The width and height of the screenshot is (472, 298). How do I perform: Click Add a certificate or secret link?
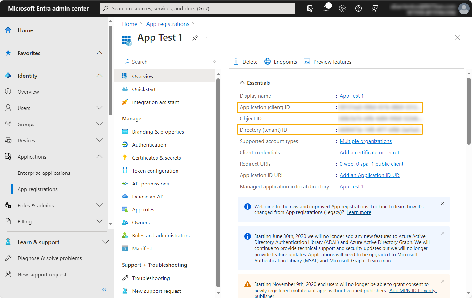coord(369,152)
